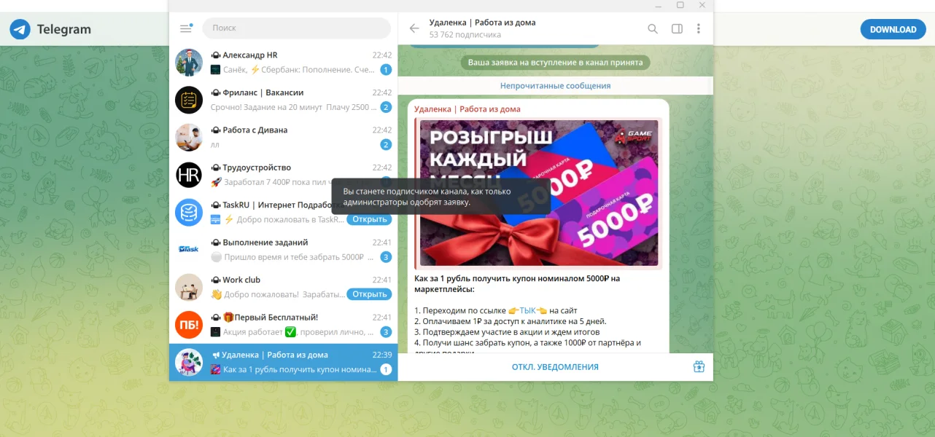Select Work club chat title
Screen dimensions: 935x437
(241, 280)
